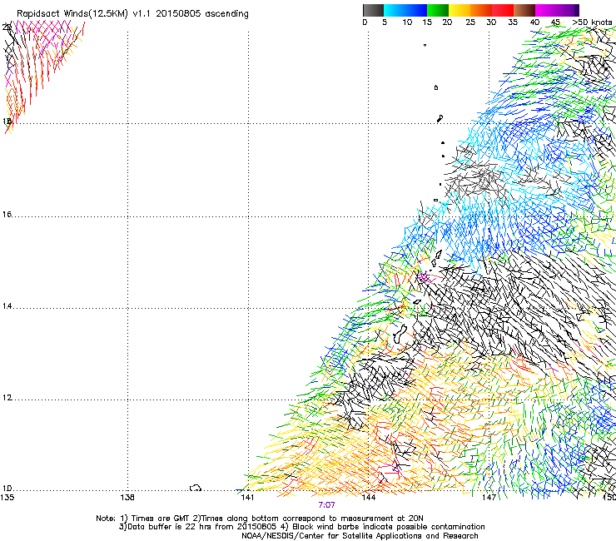Viewport: 616px width, 541px height.
Task: Click the note 'Data buffer is 22 hrs'
Action: pos(166,527)
